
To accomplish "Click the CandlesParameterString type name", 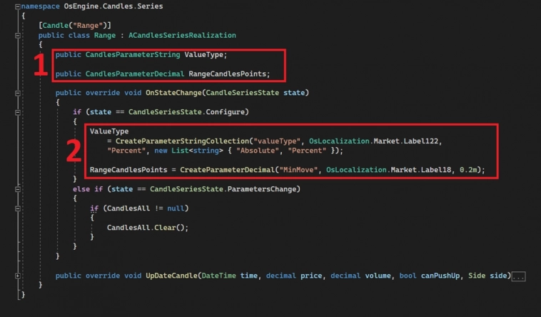I will click(x=133, y=54).
